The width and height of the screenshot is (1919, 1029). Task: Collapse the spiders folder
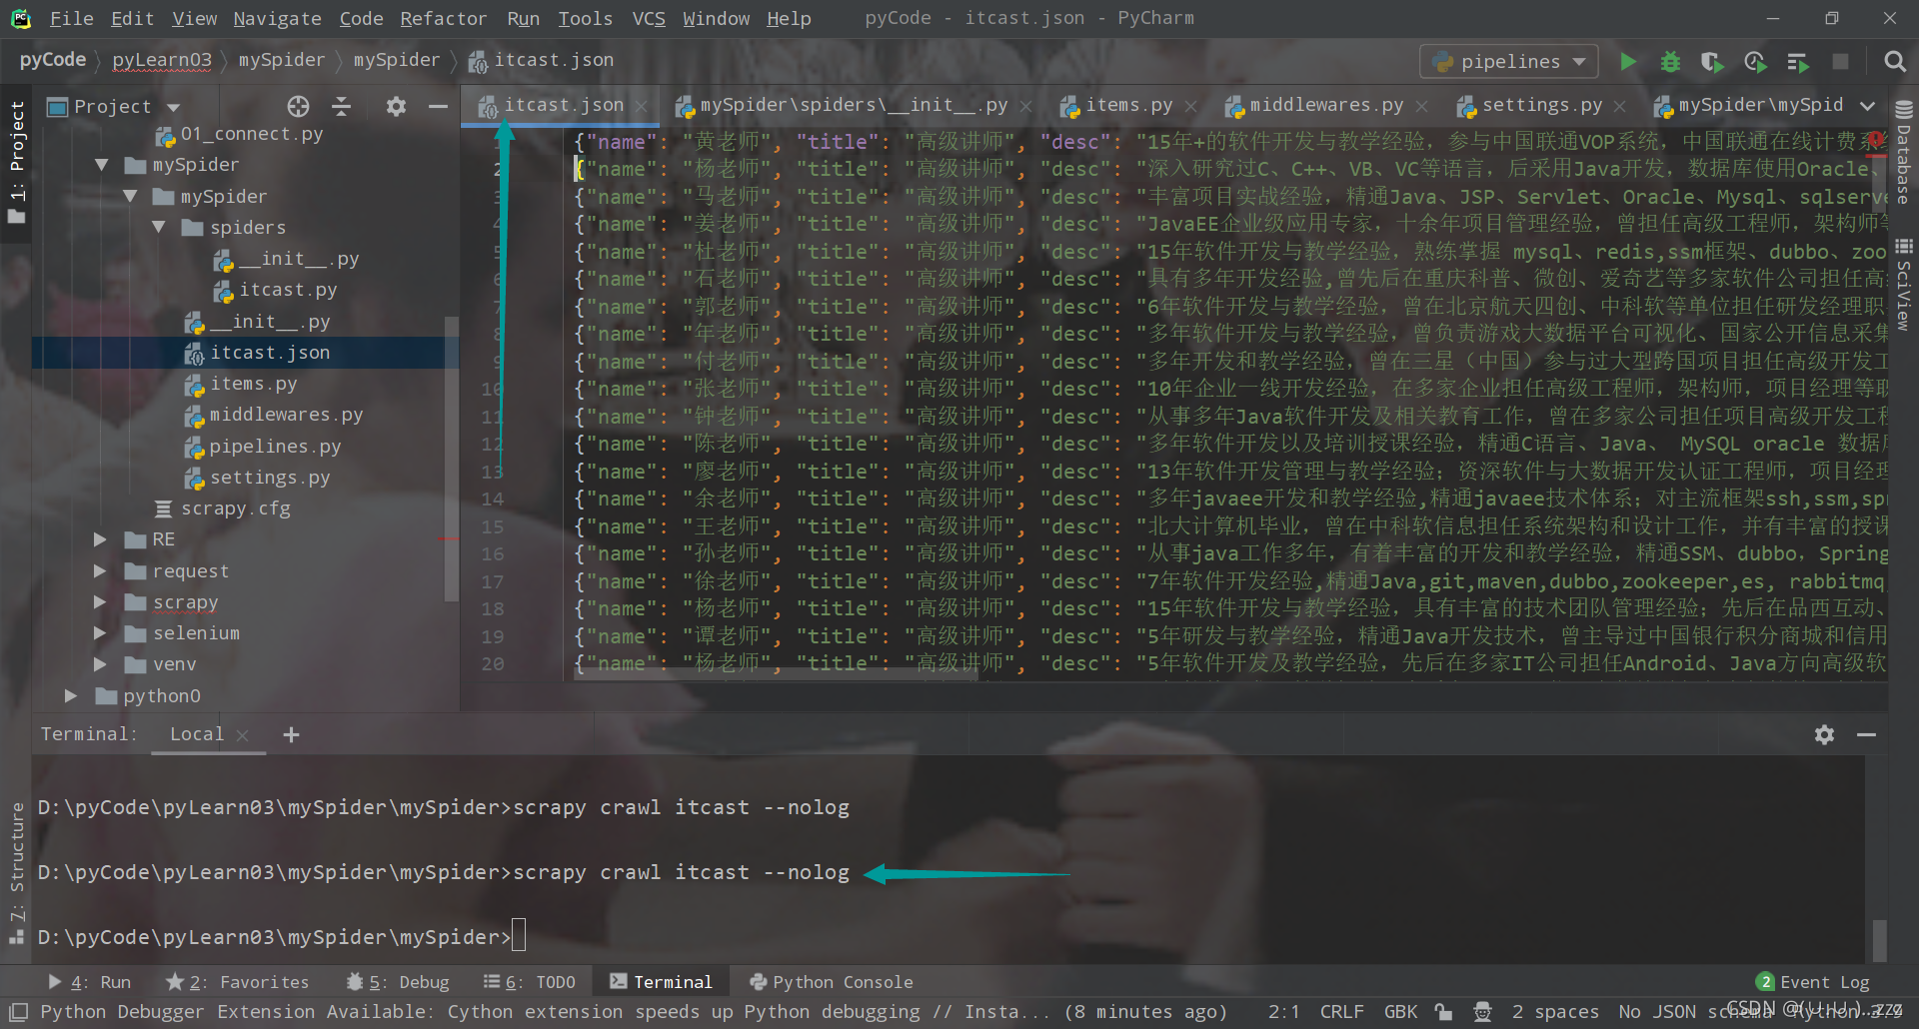(x=159, y=228)
